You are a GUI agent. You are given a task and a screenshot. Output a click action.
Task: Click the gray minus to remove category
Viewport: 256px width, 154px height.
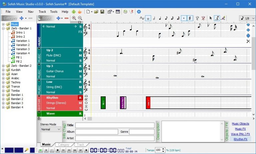point(30,18)
